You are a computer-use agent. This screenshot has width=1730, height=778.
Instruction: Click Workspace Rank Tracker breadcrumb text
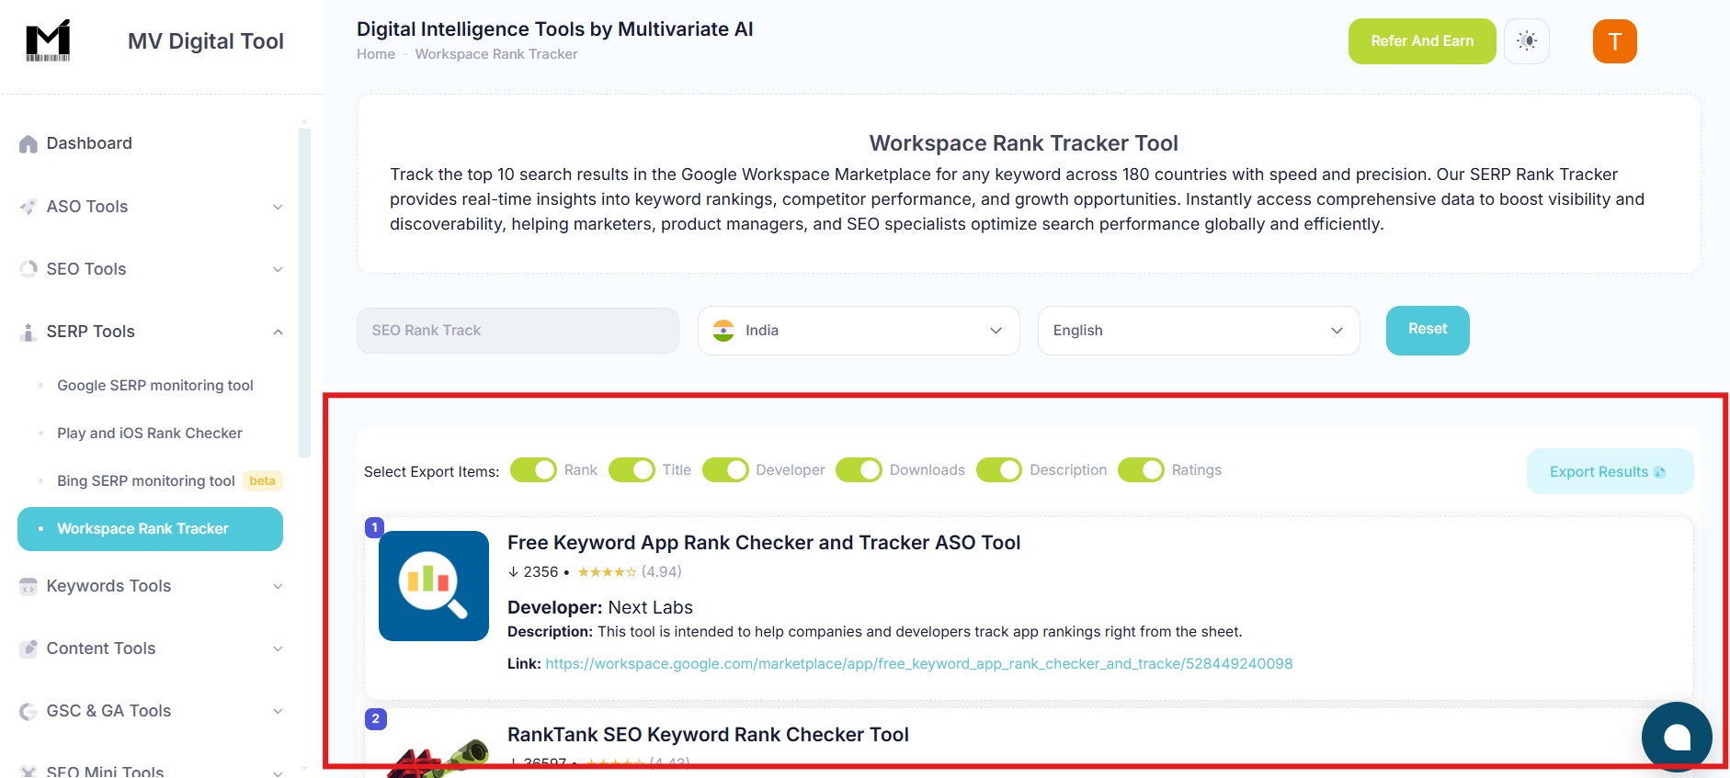point(496,54)
